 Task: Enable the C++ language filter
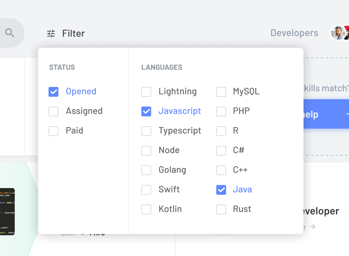pyautogui.click(x=221, y=170)
